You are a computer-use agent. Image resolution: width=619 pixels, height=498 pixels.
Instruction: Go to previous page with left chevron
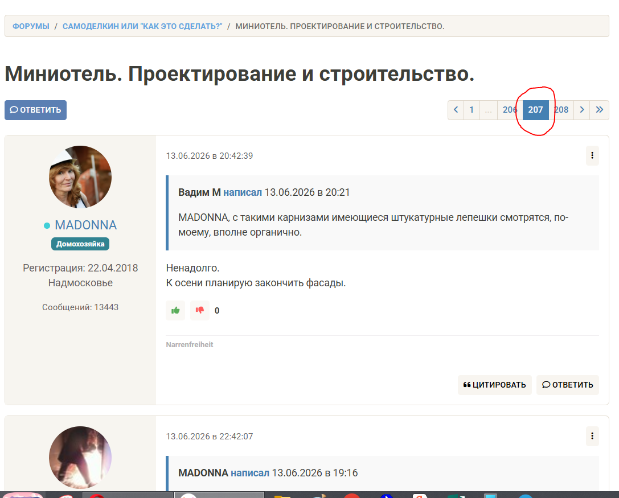coord(456,110)
